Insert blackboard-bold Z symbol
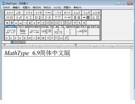 click(x=7, y=38)
